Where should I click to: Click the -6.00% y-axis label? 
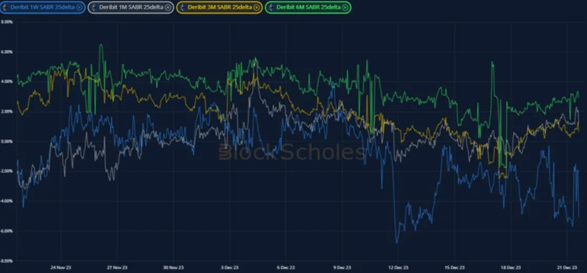pos(6,231)
